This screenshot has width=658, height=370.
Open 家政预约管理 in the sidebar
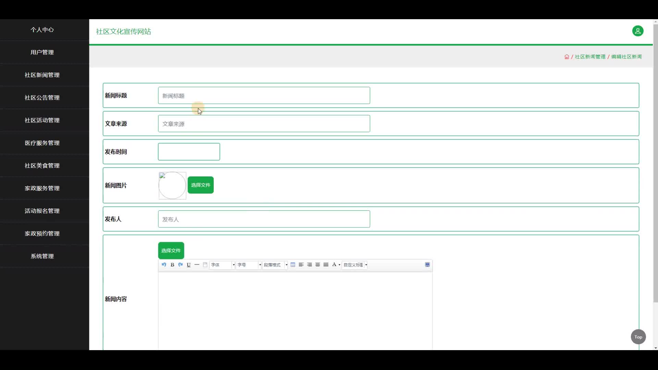(x=42, y=233)
